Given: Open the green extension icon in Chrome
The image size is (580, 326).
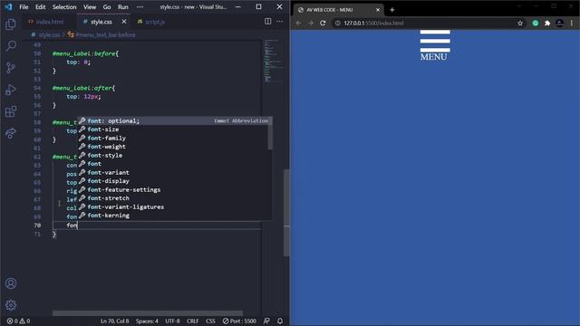Looking at the screenshot, I should [536, 23].
